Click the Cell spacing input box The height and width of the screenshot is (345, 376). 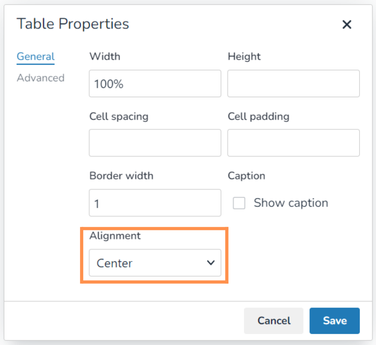155,143
